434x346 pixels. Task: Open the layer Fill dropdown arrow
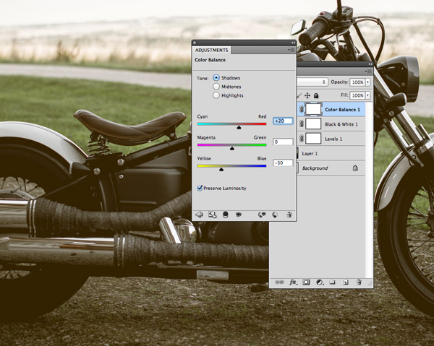[x=367, y=95]
